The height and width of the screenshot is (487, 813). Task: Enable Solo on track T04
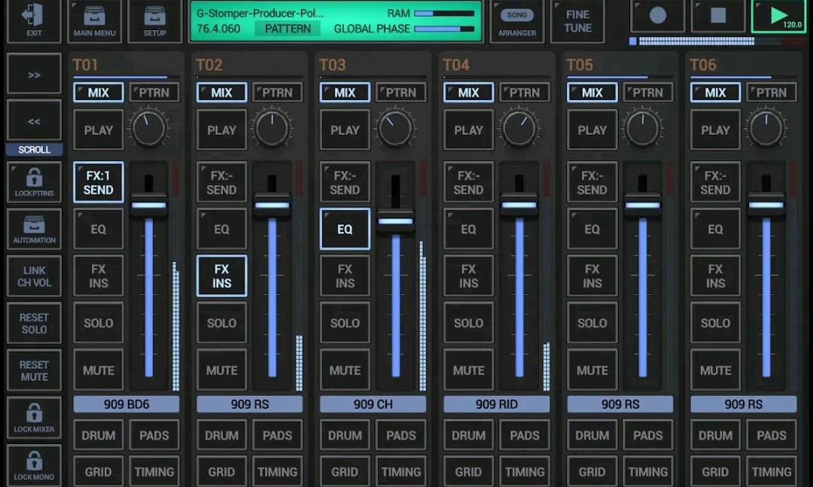468,323
